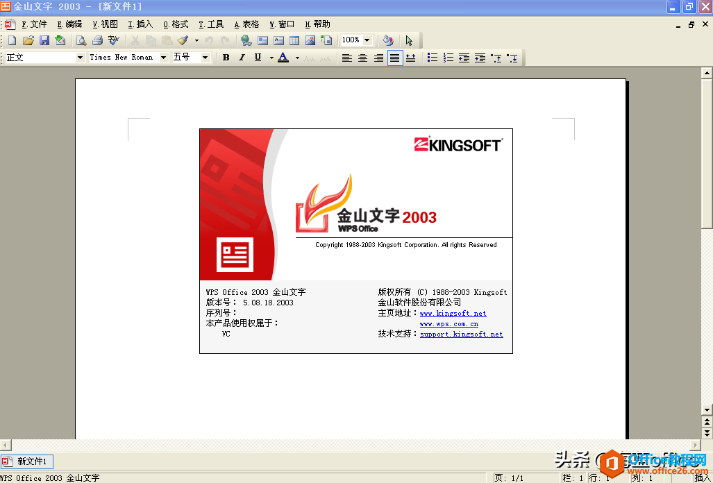
Task: Apply bulleted list
Action: pyautogui.click(x=433, y=58)
